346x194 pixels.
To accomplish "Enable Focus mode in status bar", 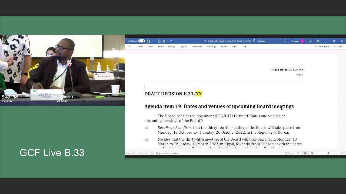I will coord(289,153).
